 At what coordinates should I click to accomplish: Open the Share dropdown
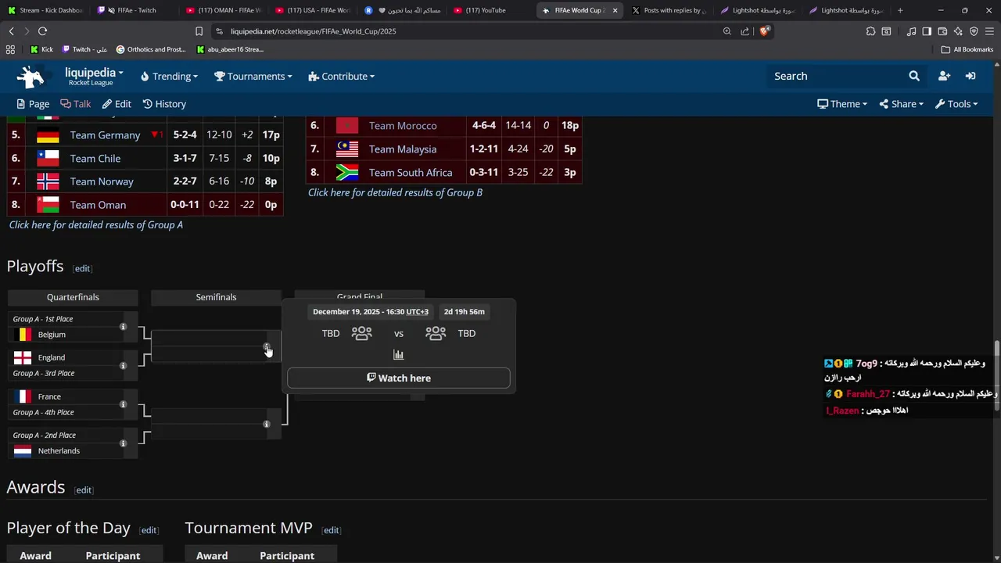coord(901,104)
